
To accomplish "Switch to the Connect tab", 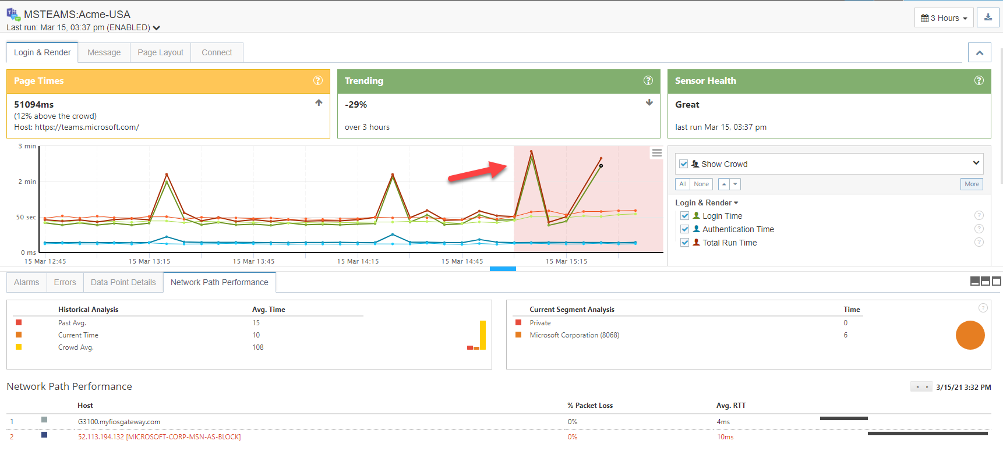I will 217,52.
